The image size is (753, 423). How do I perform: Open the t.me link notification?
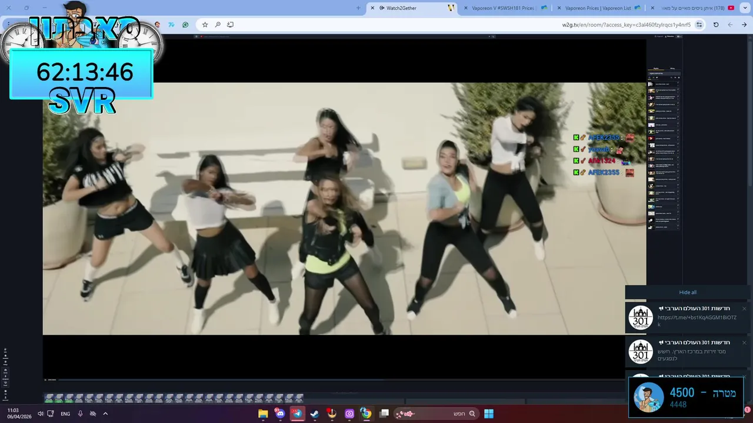click(x=689, y=317)
